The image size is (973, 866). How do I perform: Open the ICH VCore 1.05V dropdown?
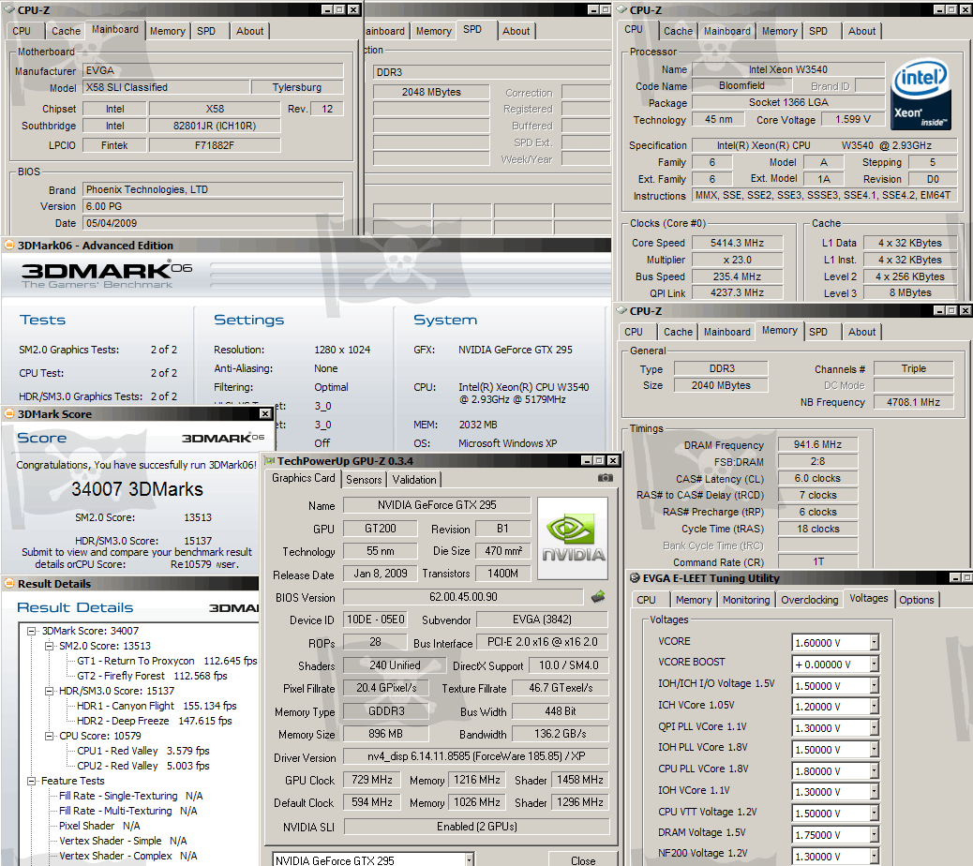(874, 707)
